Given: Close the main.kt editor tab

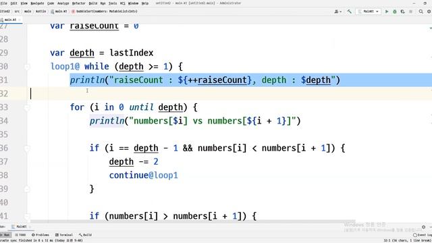Looking at the screenshot, I should click(20, 20).
